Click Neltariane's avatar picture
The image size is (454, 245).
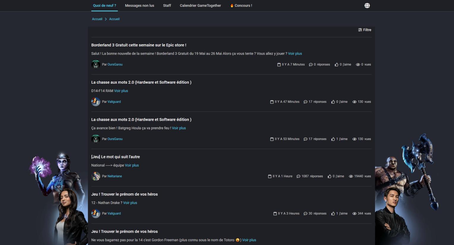(96, 176)
